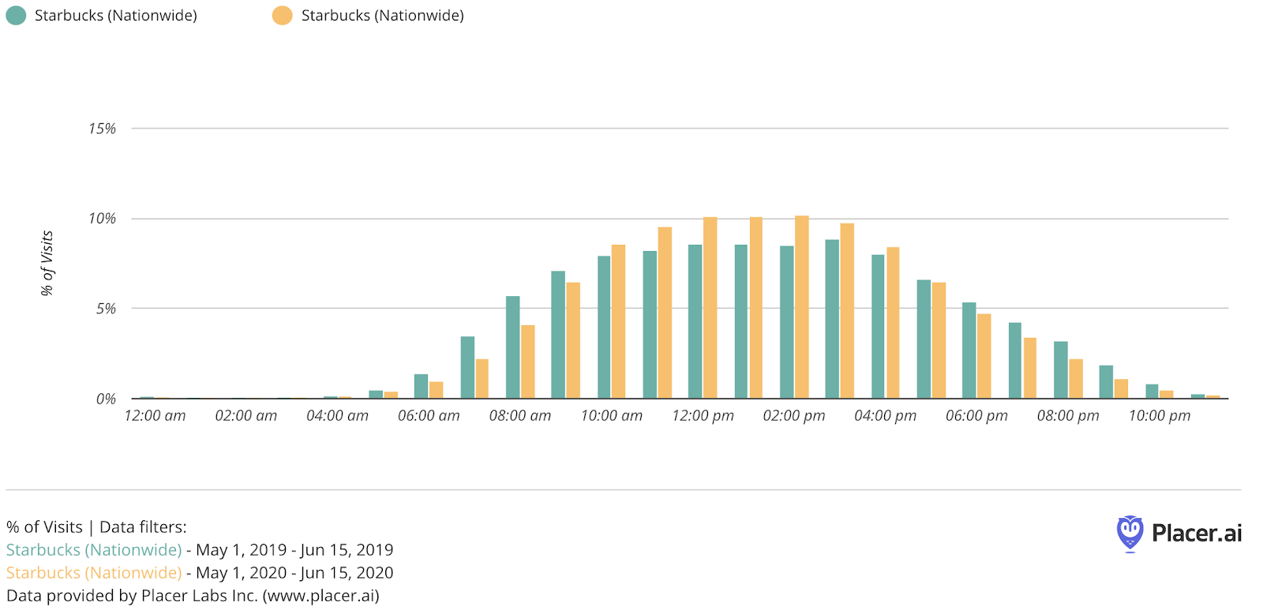Toggle the orange Starbucks (Nationwide) legend label

382,15
